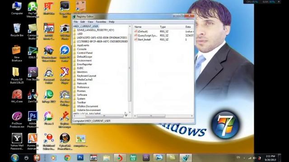
Task: Select the EUDC registry key
Action: pos(80,68)
